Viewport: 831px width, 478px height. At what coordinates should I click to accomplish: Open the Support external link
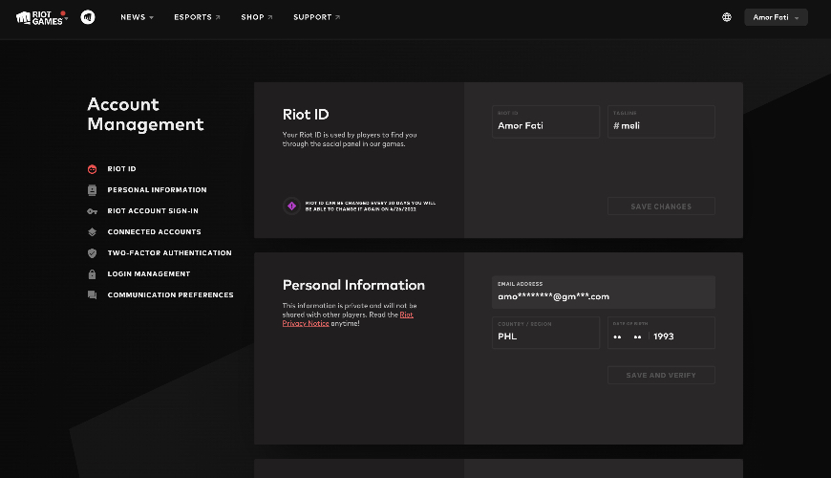click(x=316, y=17)
